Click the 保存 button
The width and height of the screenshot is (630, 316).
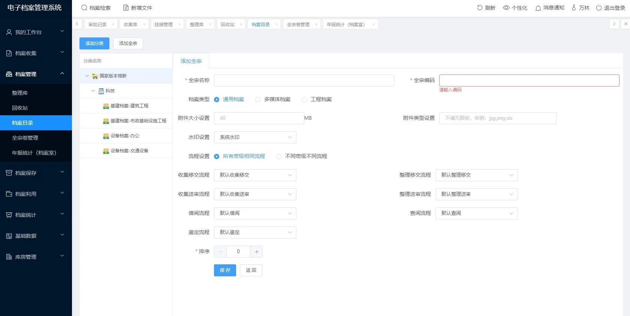click(x=225, y=270)
